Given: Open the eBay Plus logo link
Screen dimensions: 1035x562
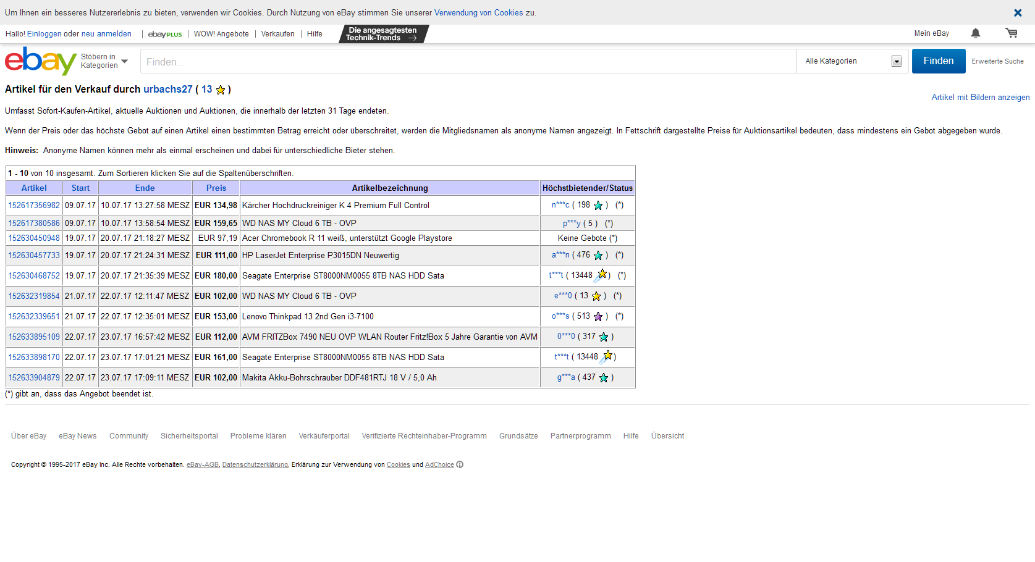Looking at the screenshot, I should pyautogui.click(x=165, y=35).
